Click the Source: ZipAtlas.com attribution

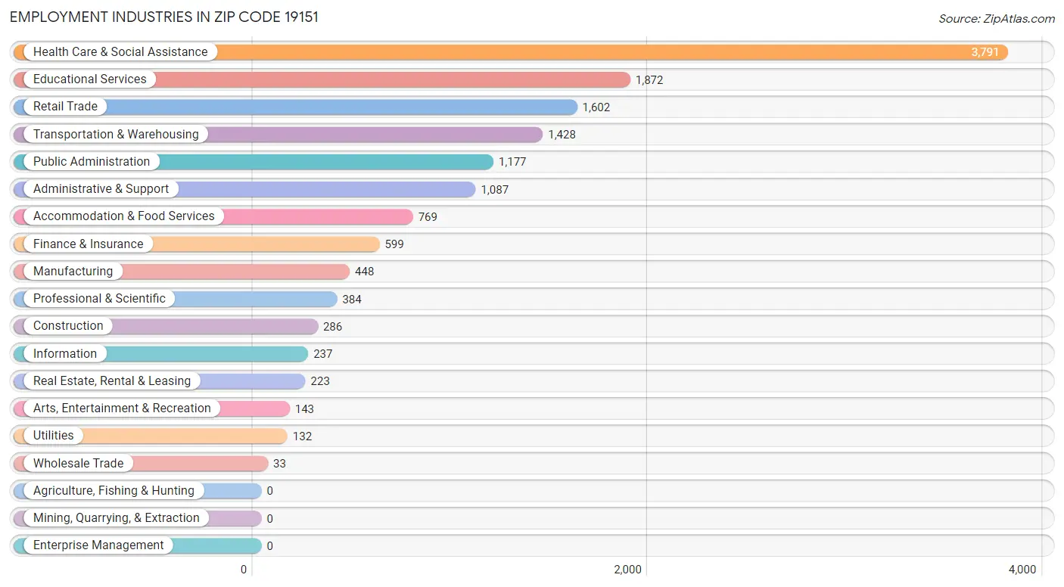pos(997,19)
